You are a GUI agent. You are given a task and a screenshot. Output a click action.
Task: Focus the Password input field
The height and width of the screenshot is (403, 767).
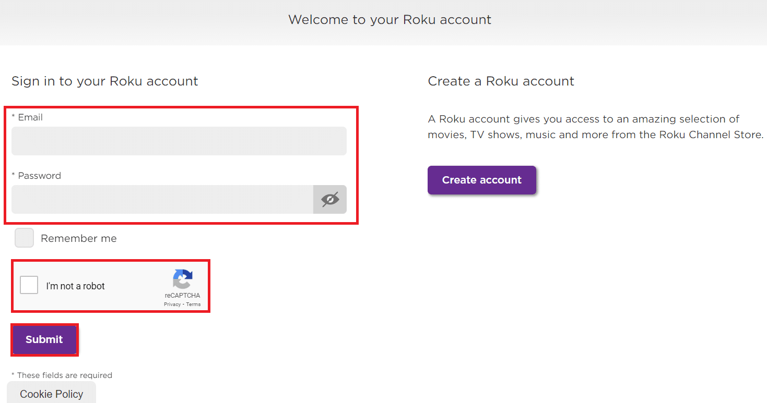coord(162,199)
